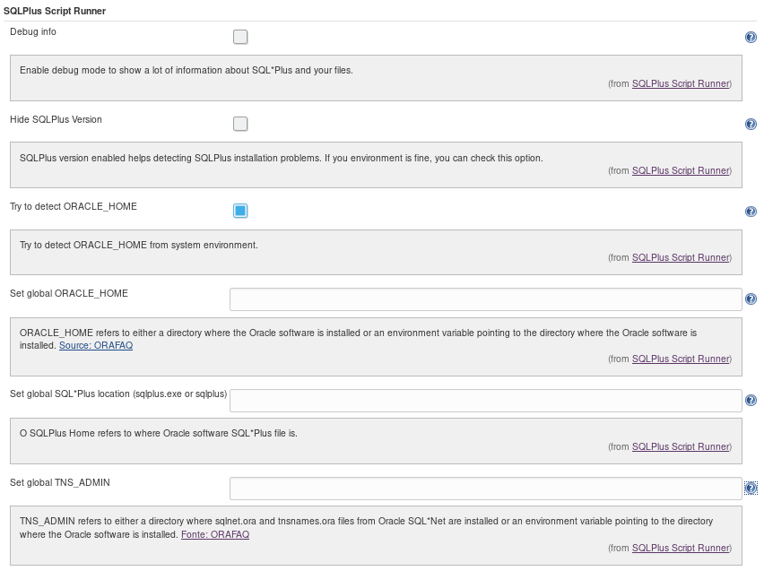Click 'SQLPlus version enabled helps detecting' help text
Screen dimensions: 764x571
[x=282, y=158]
